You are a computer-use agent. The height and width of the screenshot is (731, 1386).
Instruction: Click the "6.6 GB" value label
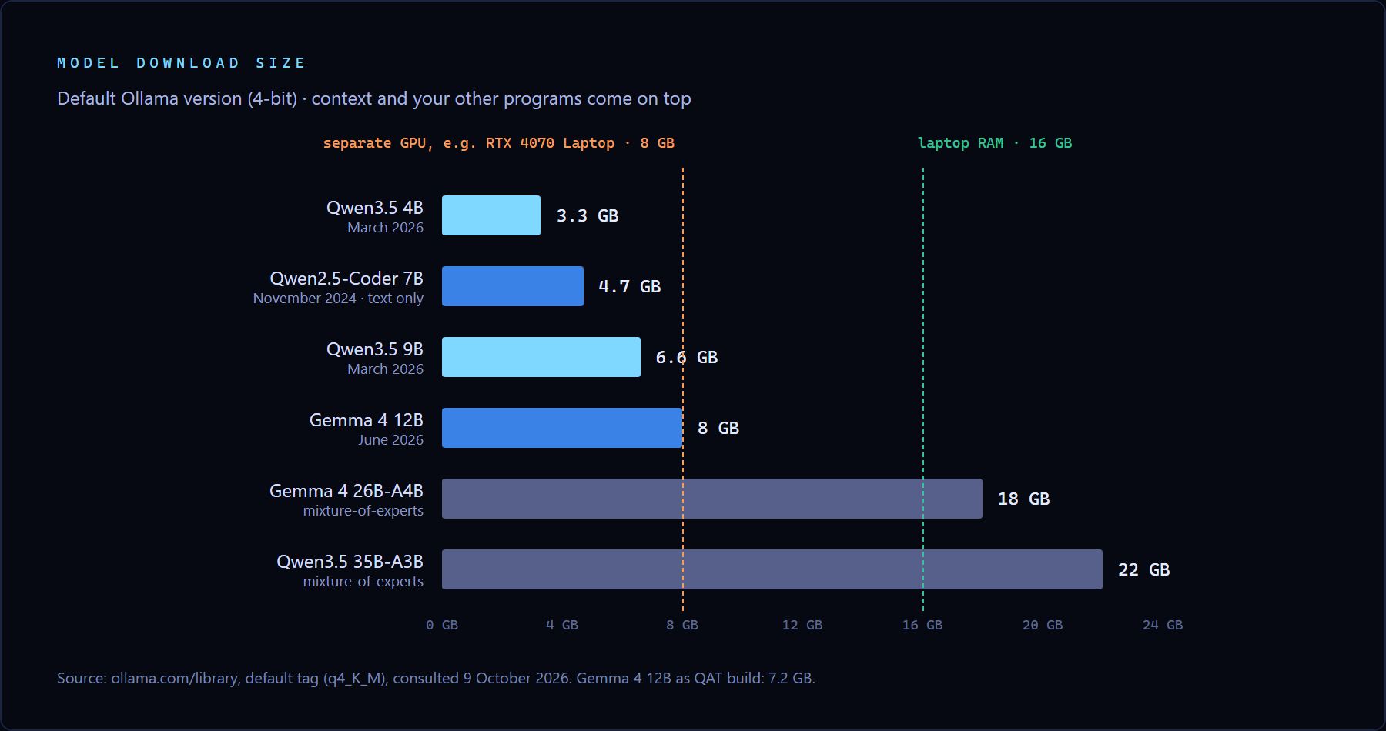pyautogui.click(x=687, y=358)
